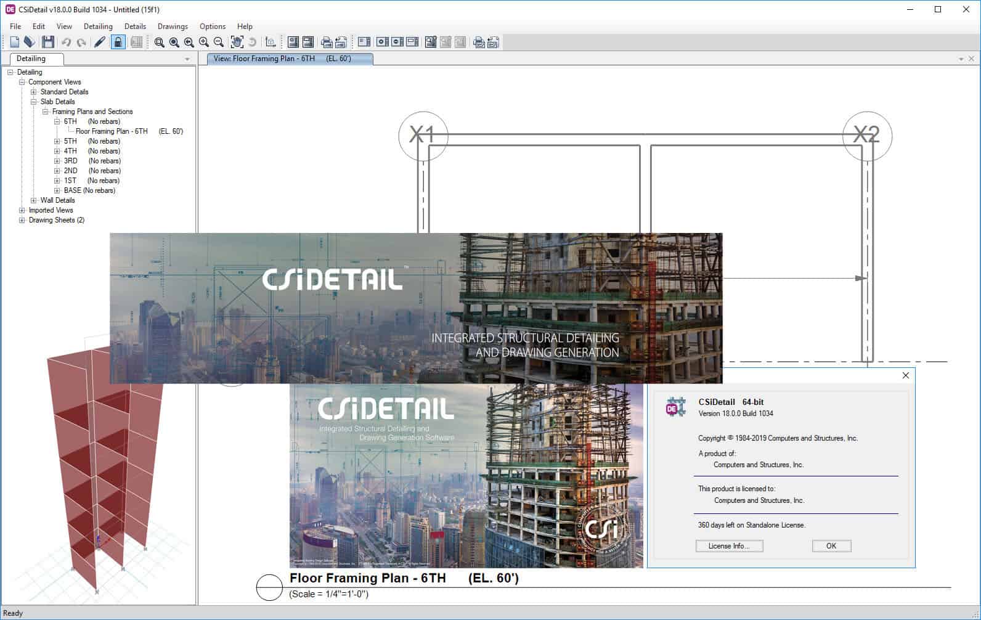The height and width of the screenshot is (620, 981).
Task: Click the rubber band zoom icon
Action: 159,42
